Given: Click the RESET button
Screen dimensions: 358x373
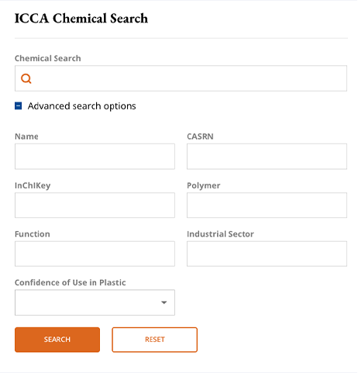Looking at the screenshot, I should (x=155, y=340).
